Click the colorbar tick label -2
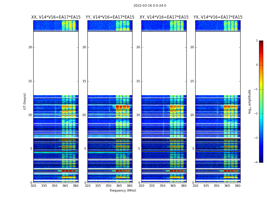 click(x=256, y=114)
